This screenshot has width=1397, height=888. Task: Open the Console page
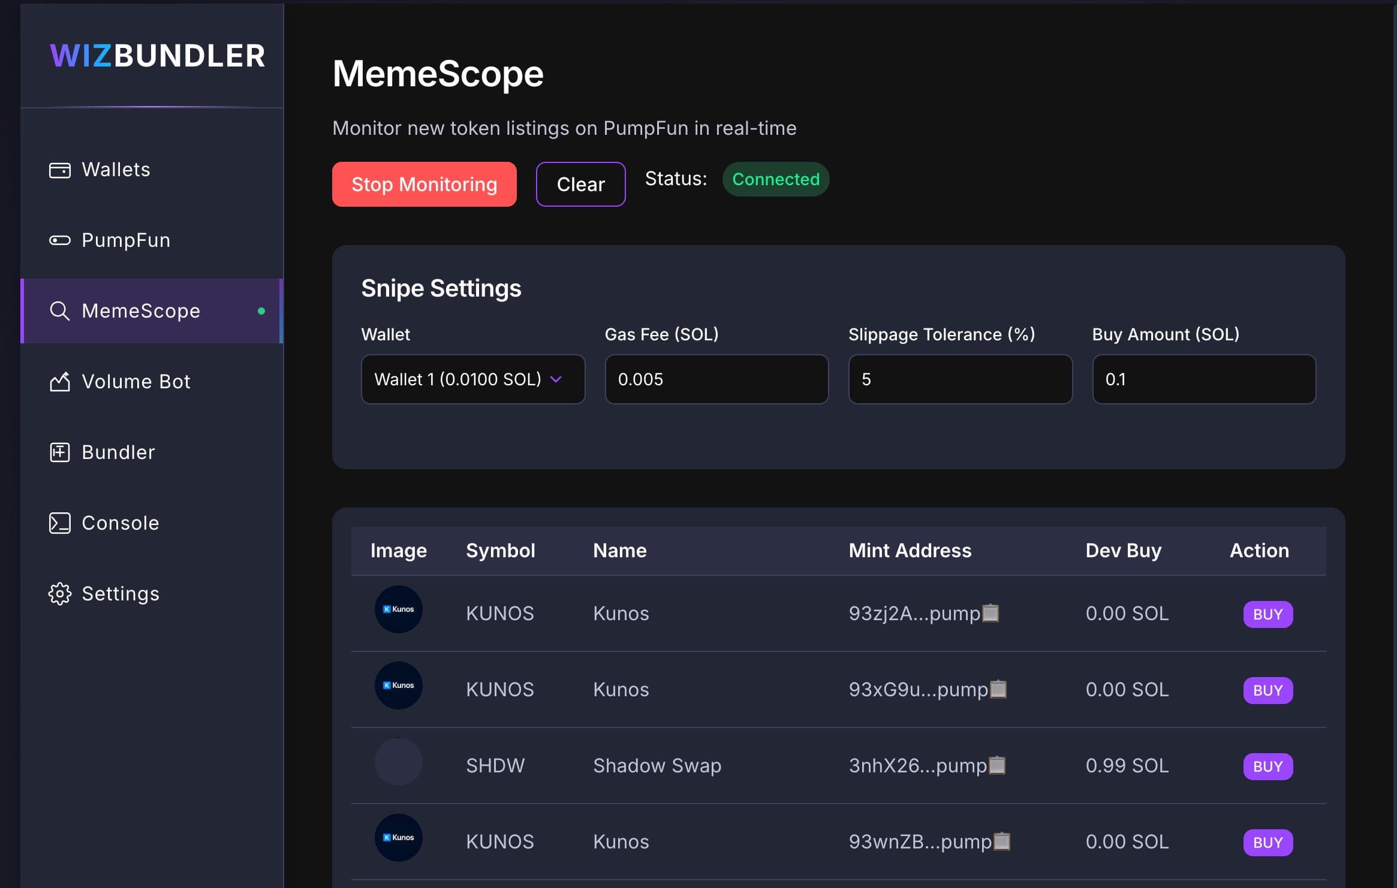152,523
